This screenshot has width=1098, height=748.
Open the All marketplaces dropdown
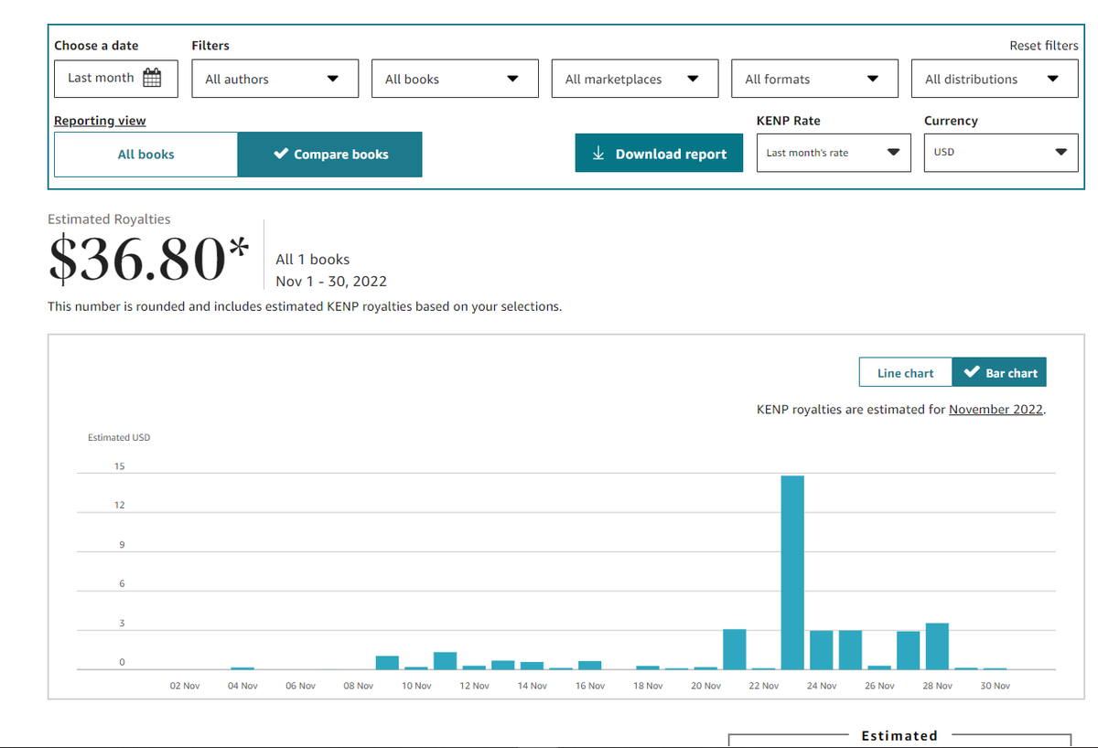pyautogui.click(x=635, y=79)
